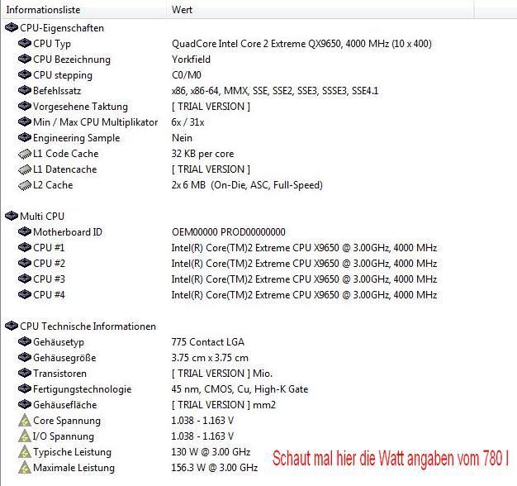Select the Motherboard ID label

(x=68, y=232)
